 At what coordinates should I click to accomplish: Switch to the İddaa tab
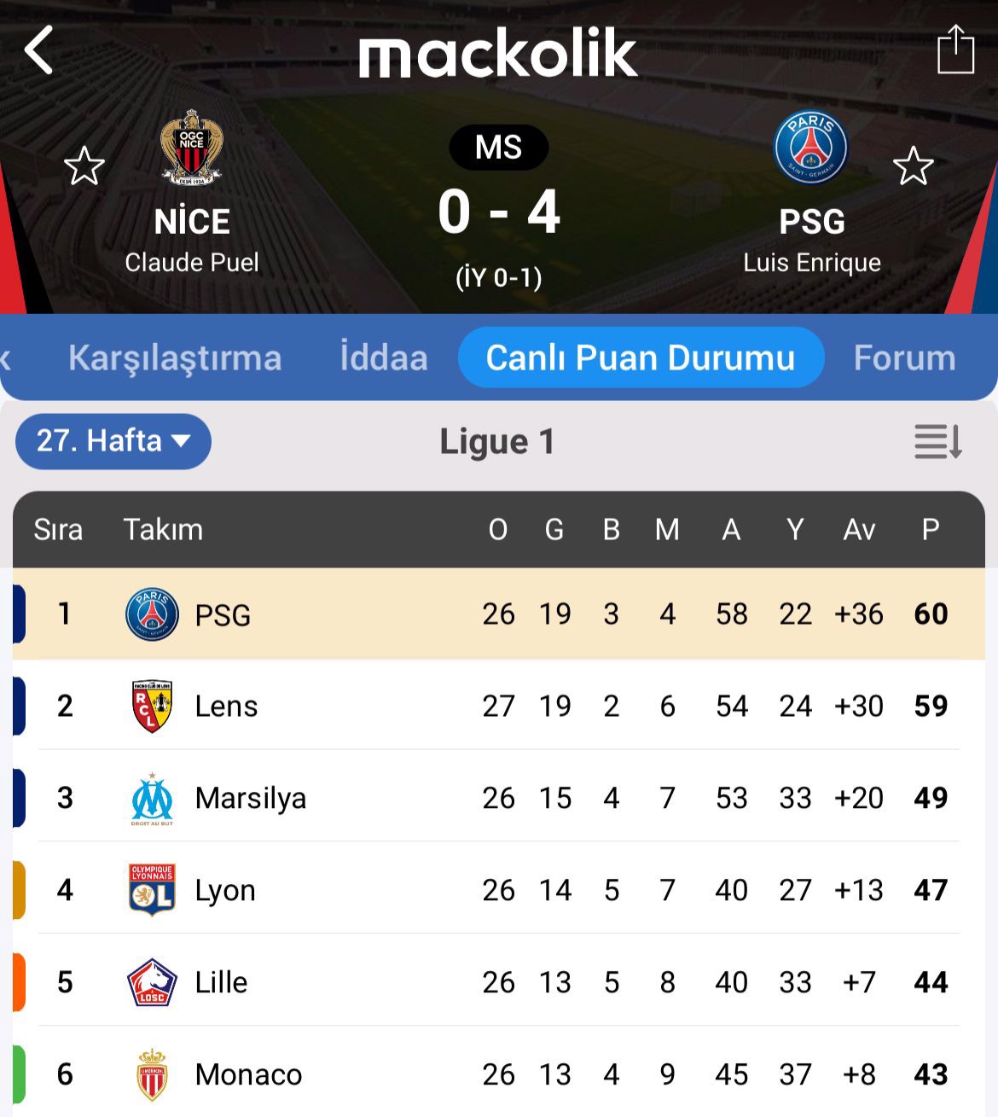pyautogui.click(x=384, y=358)
